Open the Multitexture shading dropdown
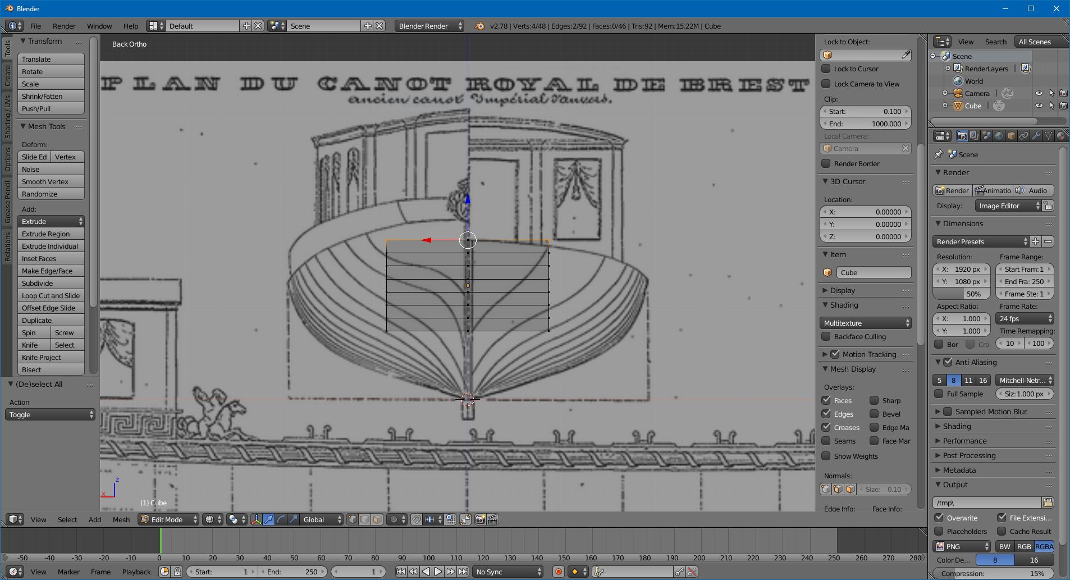 [x=866, y=323]
